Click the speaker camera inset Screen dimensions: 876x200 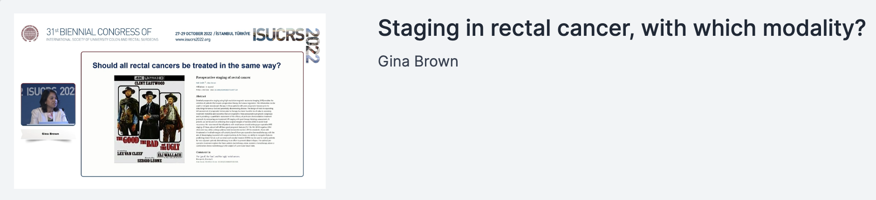click(x=48, y=105)
